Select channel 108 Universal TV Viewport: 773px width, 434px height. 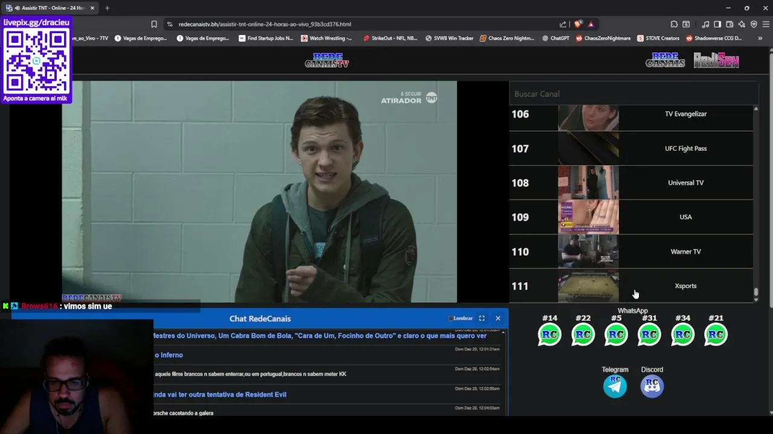point(631,183)
